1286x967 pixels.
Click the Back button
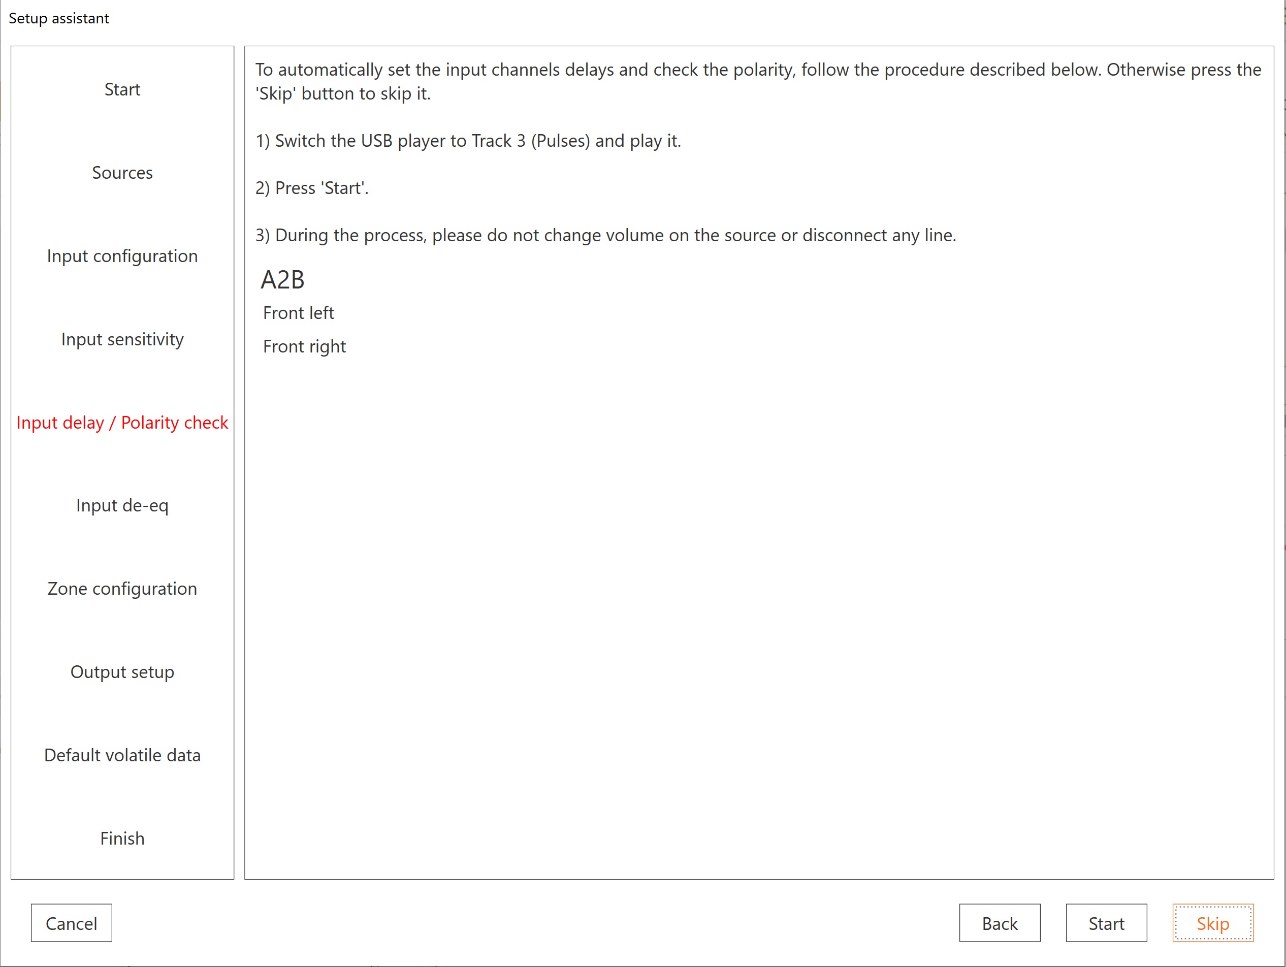pyautogui.click(x=999, y=923)
